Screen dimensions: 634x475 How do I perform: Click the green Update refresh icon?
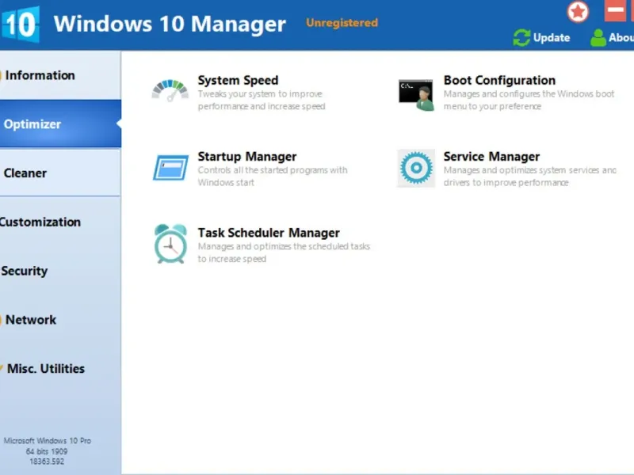(521, 37)
